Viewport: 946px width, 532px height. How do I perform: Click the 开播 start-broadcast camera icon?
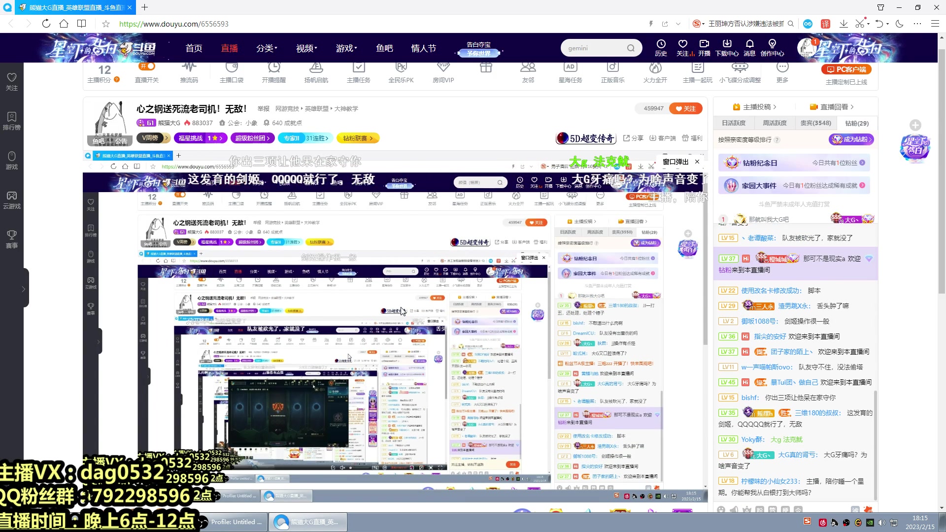click(705, 48)
